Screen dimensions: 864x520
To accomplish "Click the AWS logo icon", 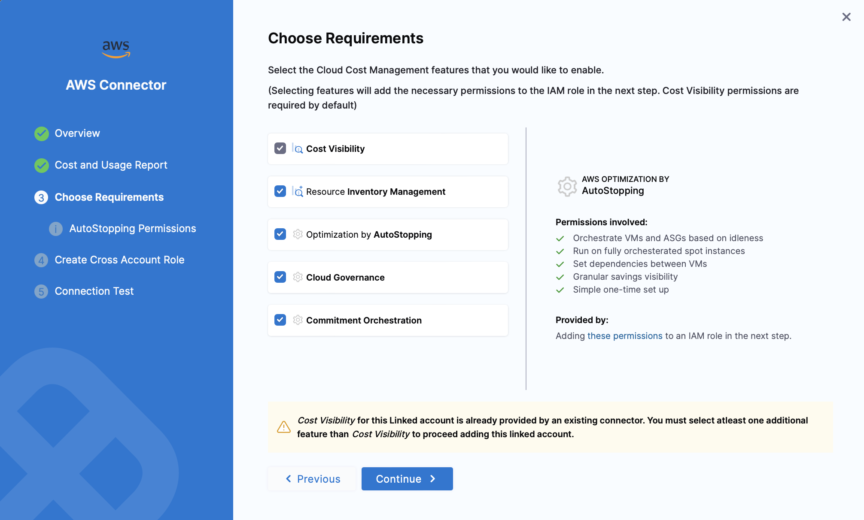I will pyautogui.click(x=116, y=49).
